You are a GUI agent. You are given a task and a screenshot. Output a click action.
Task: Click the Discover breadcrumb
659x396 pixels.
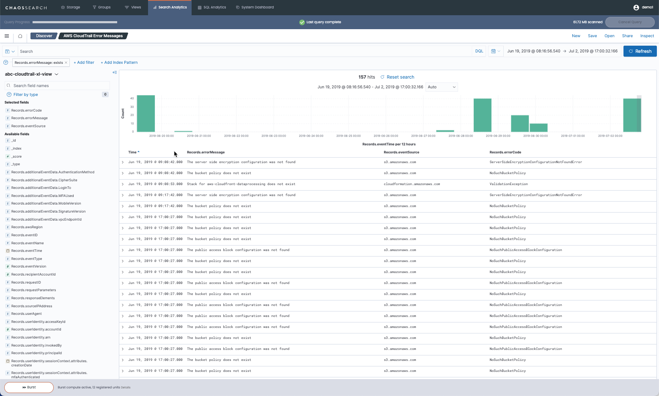point(44,36)
